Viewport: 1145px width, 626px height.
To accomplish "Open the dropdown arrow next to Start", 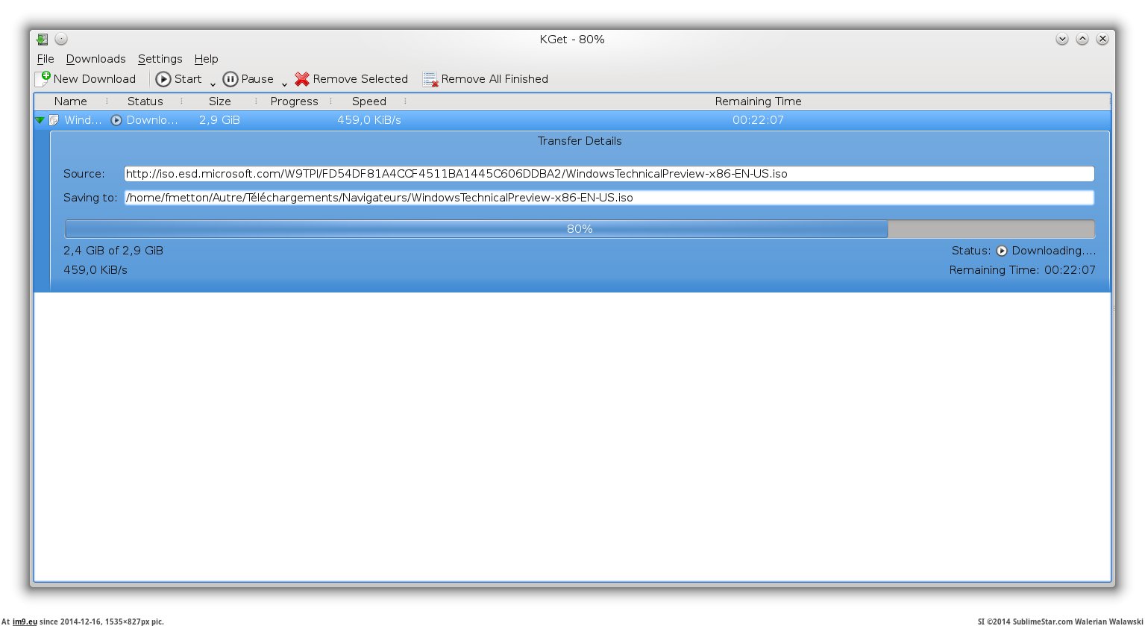I will click(213, 84).
